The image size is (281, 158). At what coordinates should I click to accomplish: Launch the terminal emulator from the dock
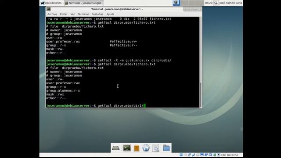coord(127,148)
